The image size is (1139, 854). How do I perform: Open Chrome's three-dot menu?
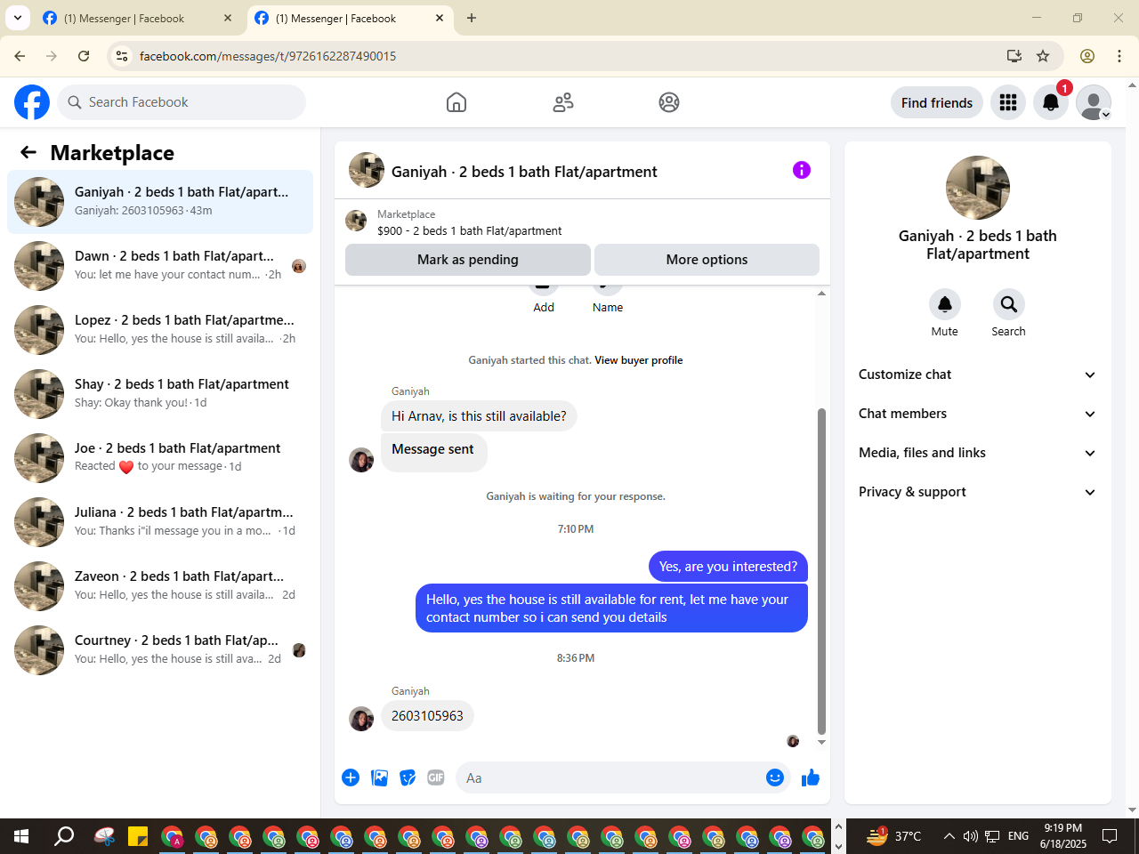point(1119,56)
